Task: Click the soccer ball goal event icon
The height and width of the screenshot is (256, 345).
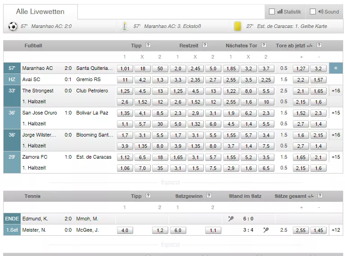Action: point(13,26)
